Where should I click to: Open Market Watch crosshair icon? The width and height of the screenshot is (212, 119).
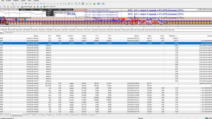click(x=4, y=7)
